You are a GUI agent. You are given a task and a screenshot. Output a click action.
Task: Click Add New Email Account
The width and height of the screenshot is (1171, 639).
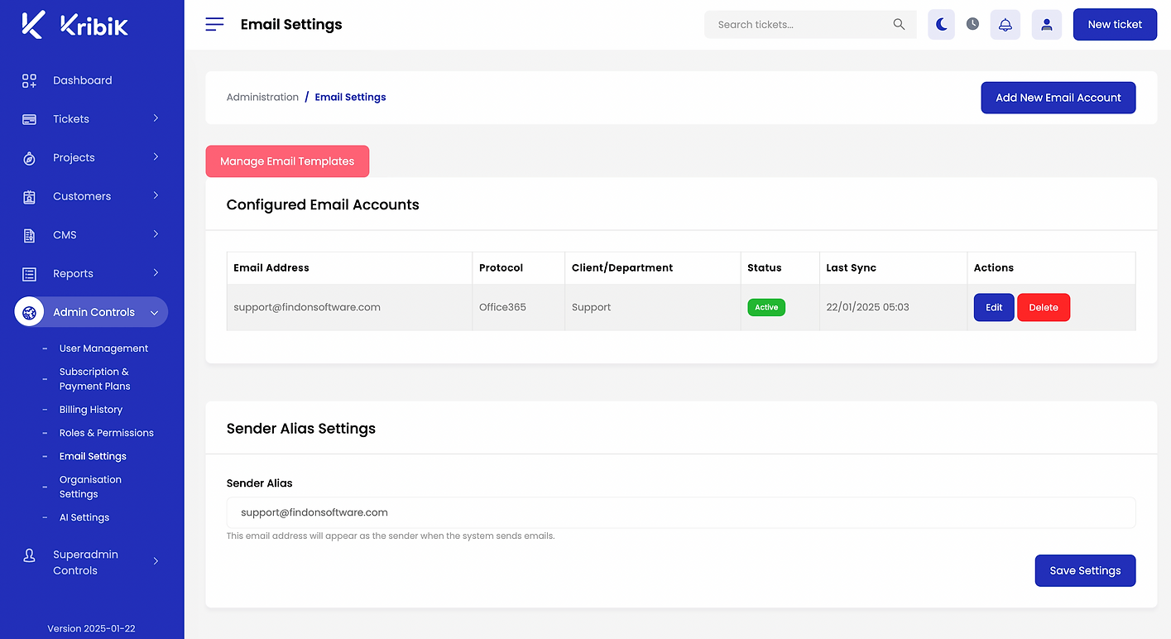click(1058, 98)
